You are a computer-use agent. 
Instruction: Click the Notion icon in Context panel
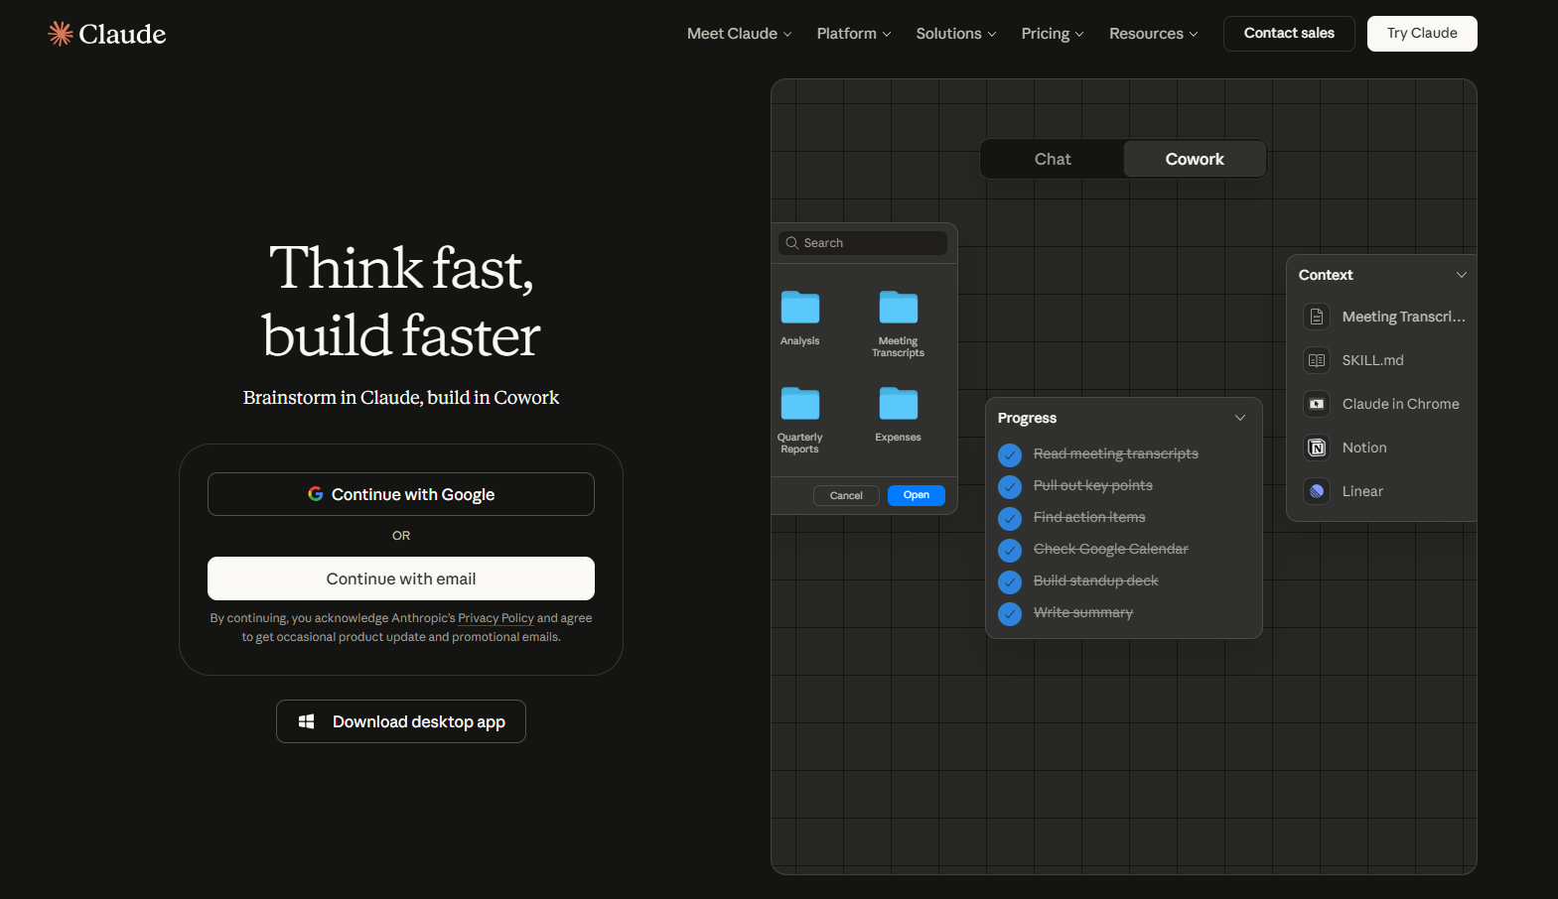tap(1317, 448)
